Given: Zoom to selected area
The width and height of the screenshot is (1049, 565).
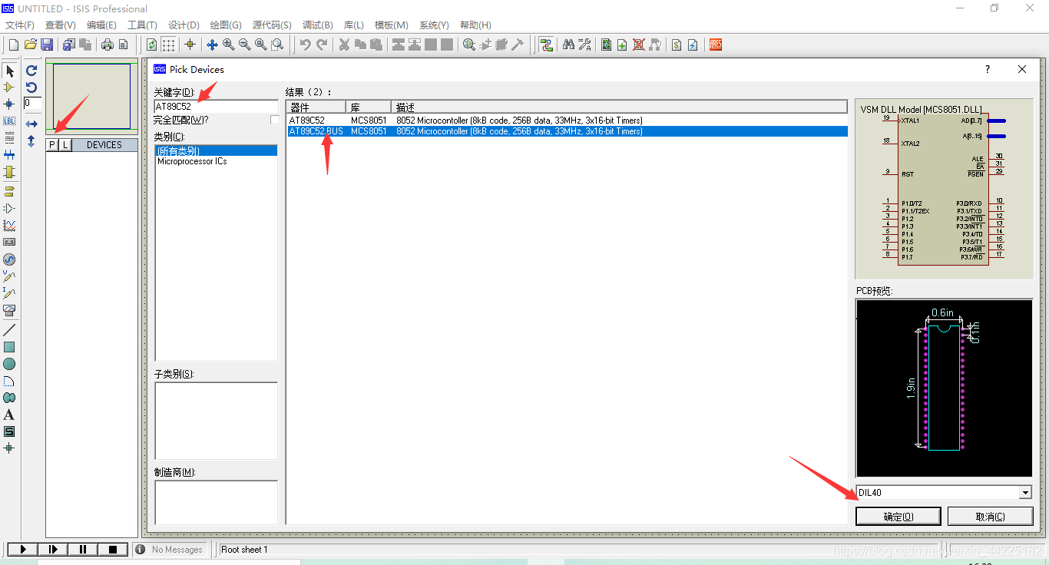Looking at the screenshot, I should [277, 45].
